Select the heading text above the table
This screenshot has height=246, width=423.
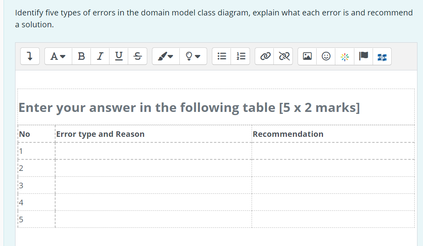[x=189, y=107]
